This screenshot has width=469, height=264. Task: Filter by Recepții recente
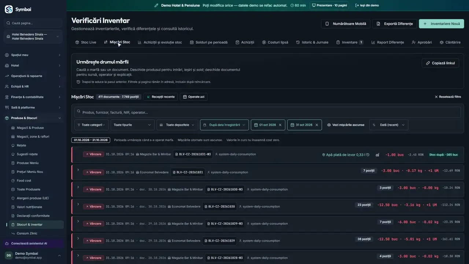pyautogui.click(x=160, y=97)
